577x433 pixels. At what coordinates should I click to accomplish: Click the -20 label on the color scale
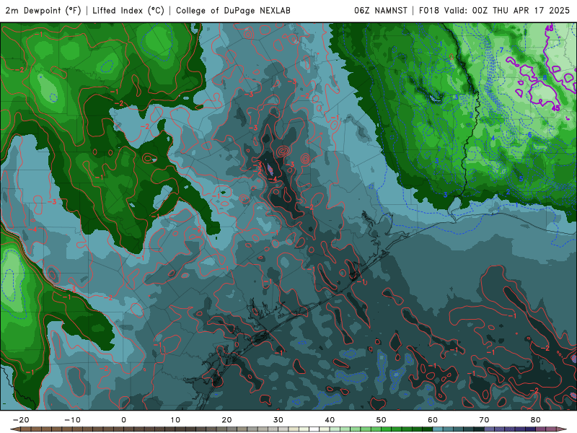point(21,420)
